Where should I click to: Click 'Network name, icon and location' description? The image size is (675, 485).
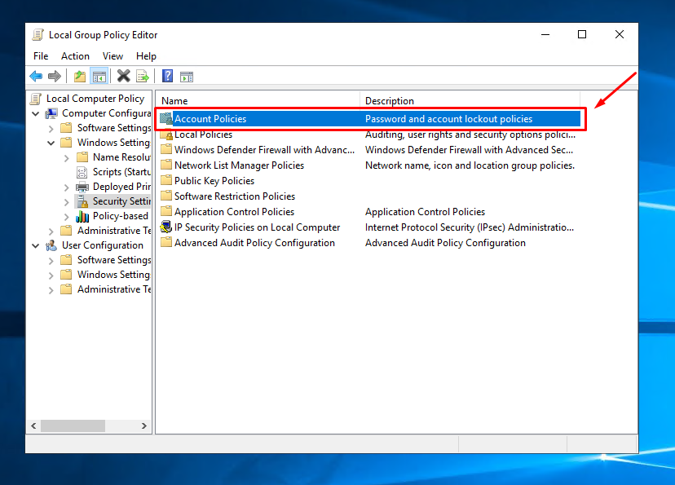pos(470,165)
